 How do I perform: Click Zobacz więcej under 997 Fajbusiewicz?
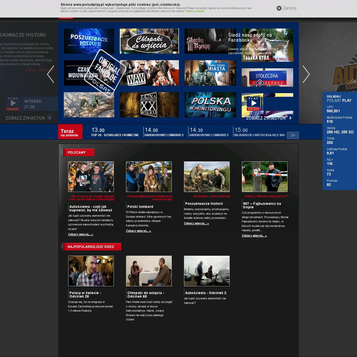click(x=254, y=236)
